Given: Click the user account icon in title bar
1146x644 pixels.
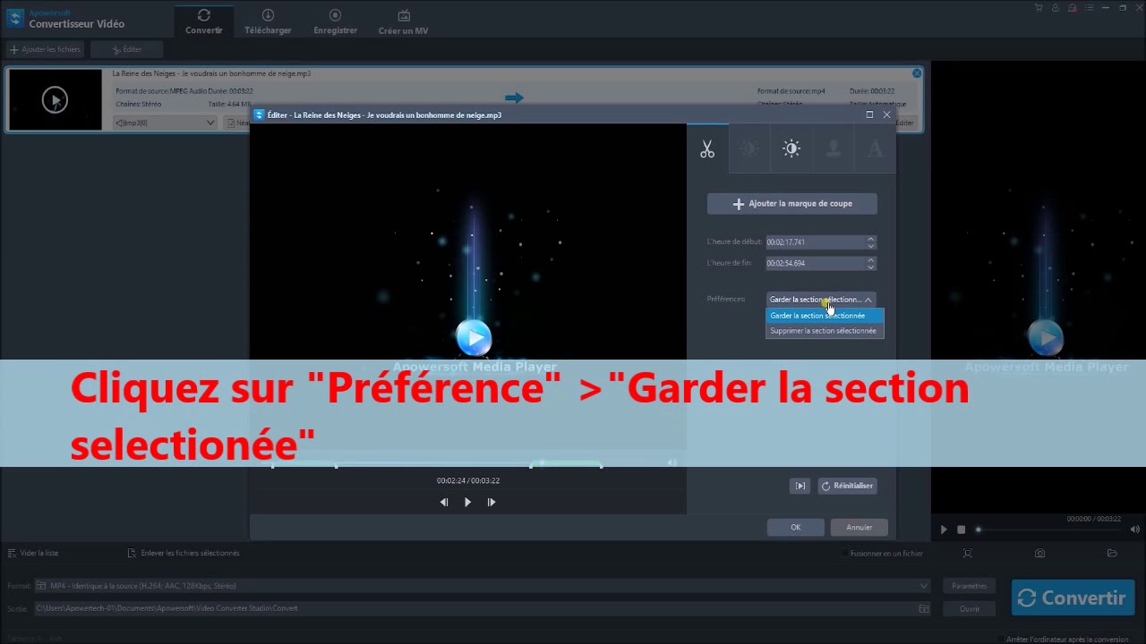Looking at the screenshot, I should (x=1056, y=8).
